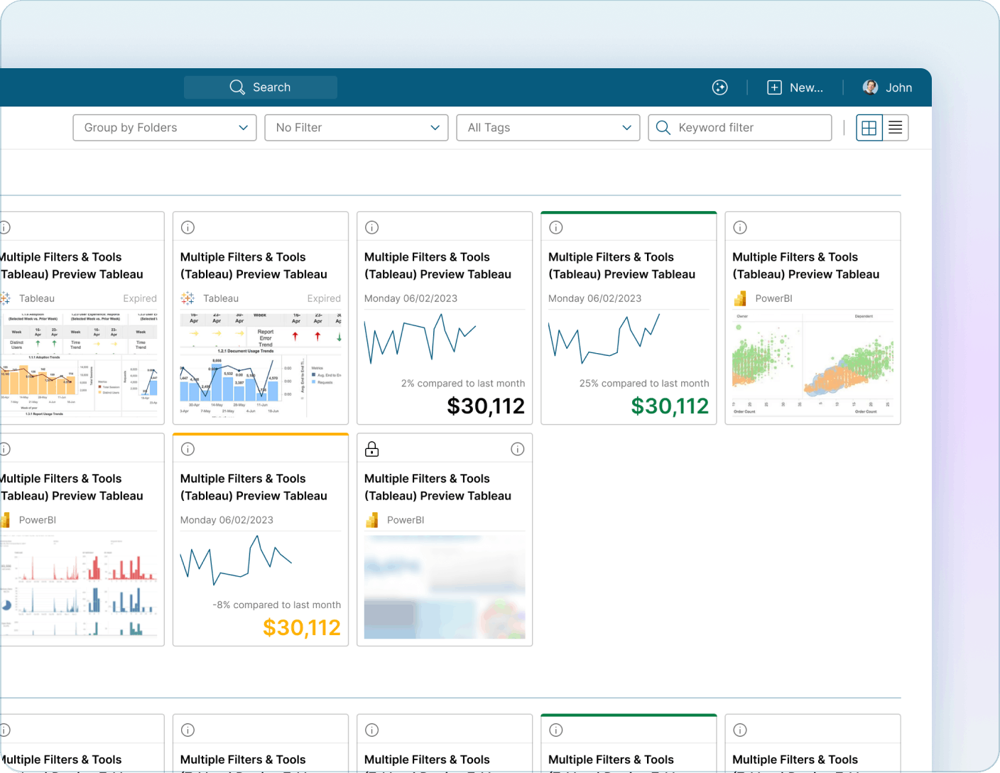Open the Group by Folders dropdown
This screenshot has height=773, width=1000.
pyautogui.click(x=164, y=127)
